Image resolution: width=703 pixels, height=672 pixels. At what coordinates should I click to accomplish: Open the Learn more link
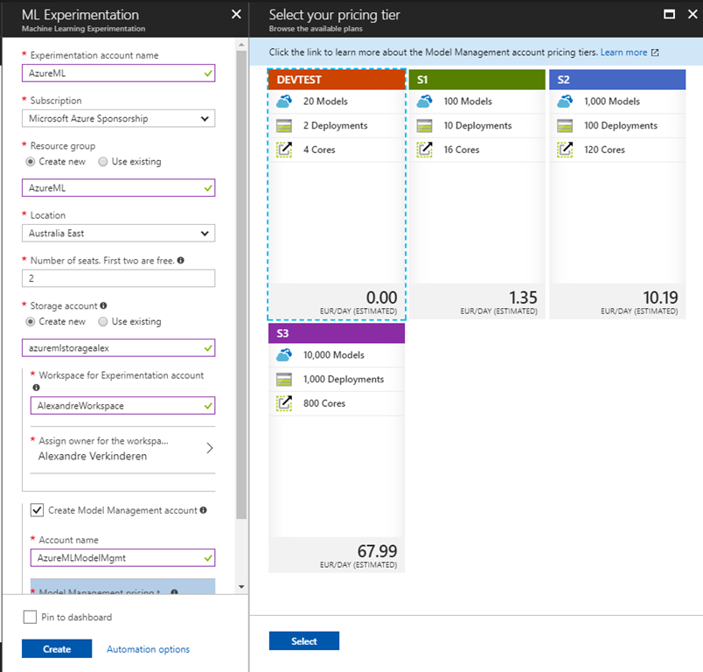click(x=623, y=52)
